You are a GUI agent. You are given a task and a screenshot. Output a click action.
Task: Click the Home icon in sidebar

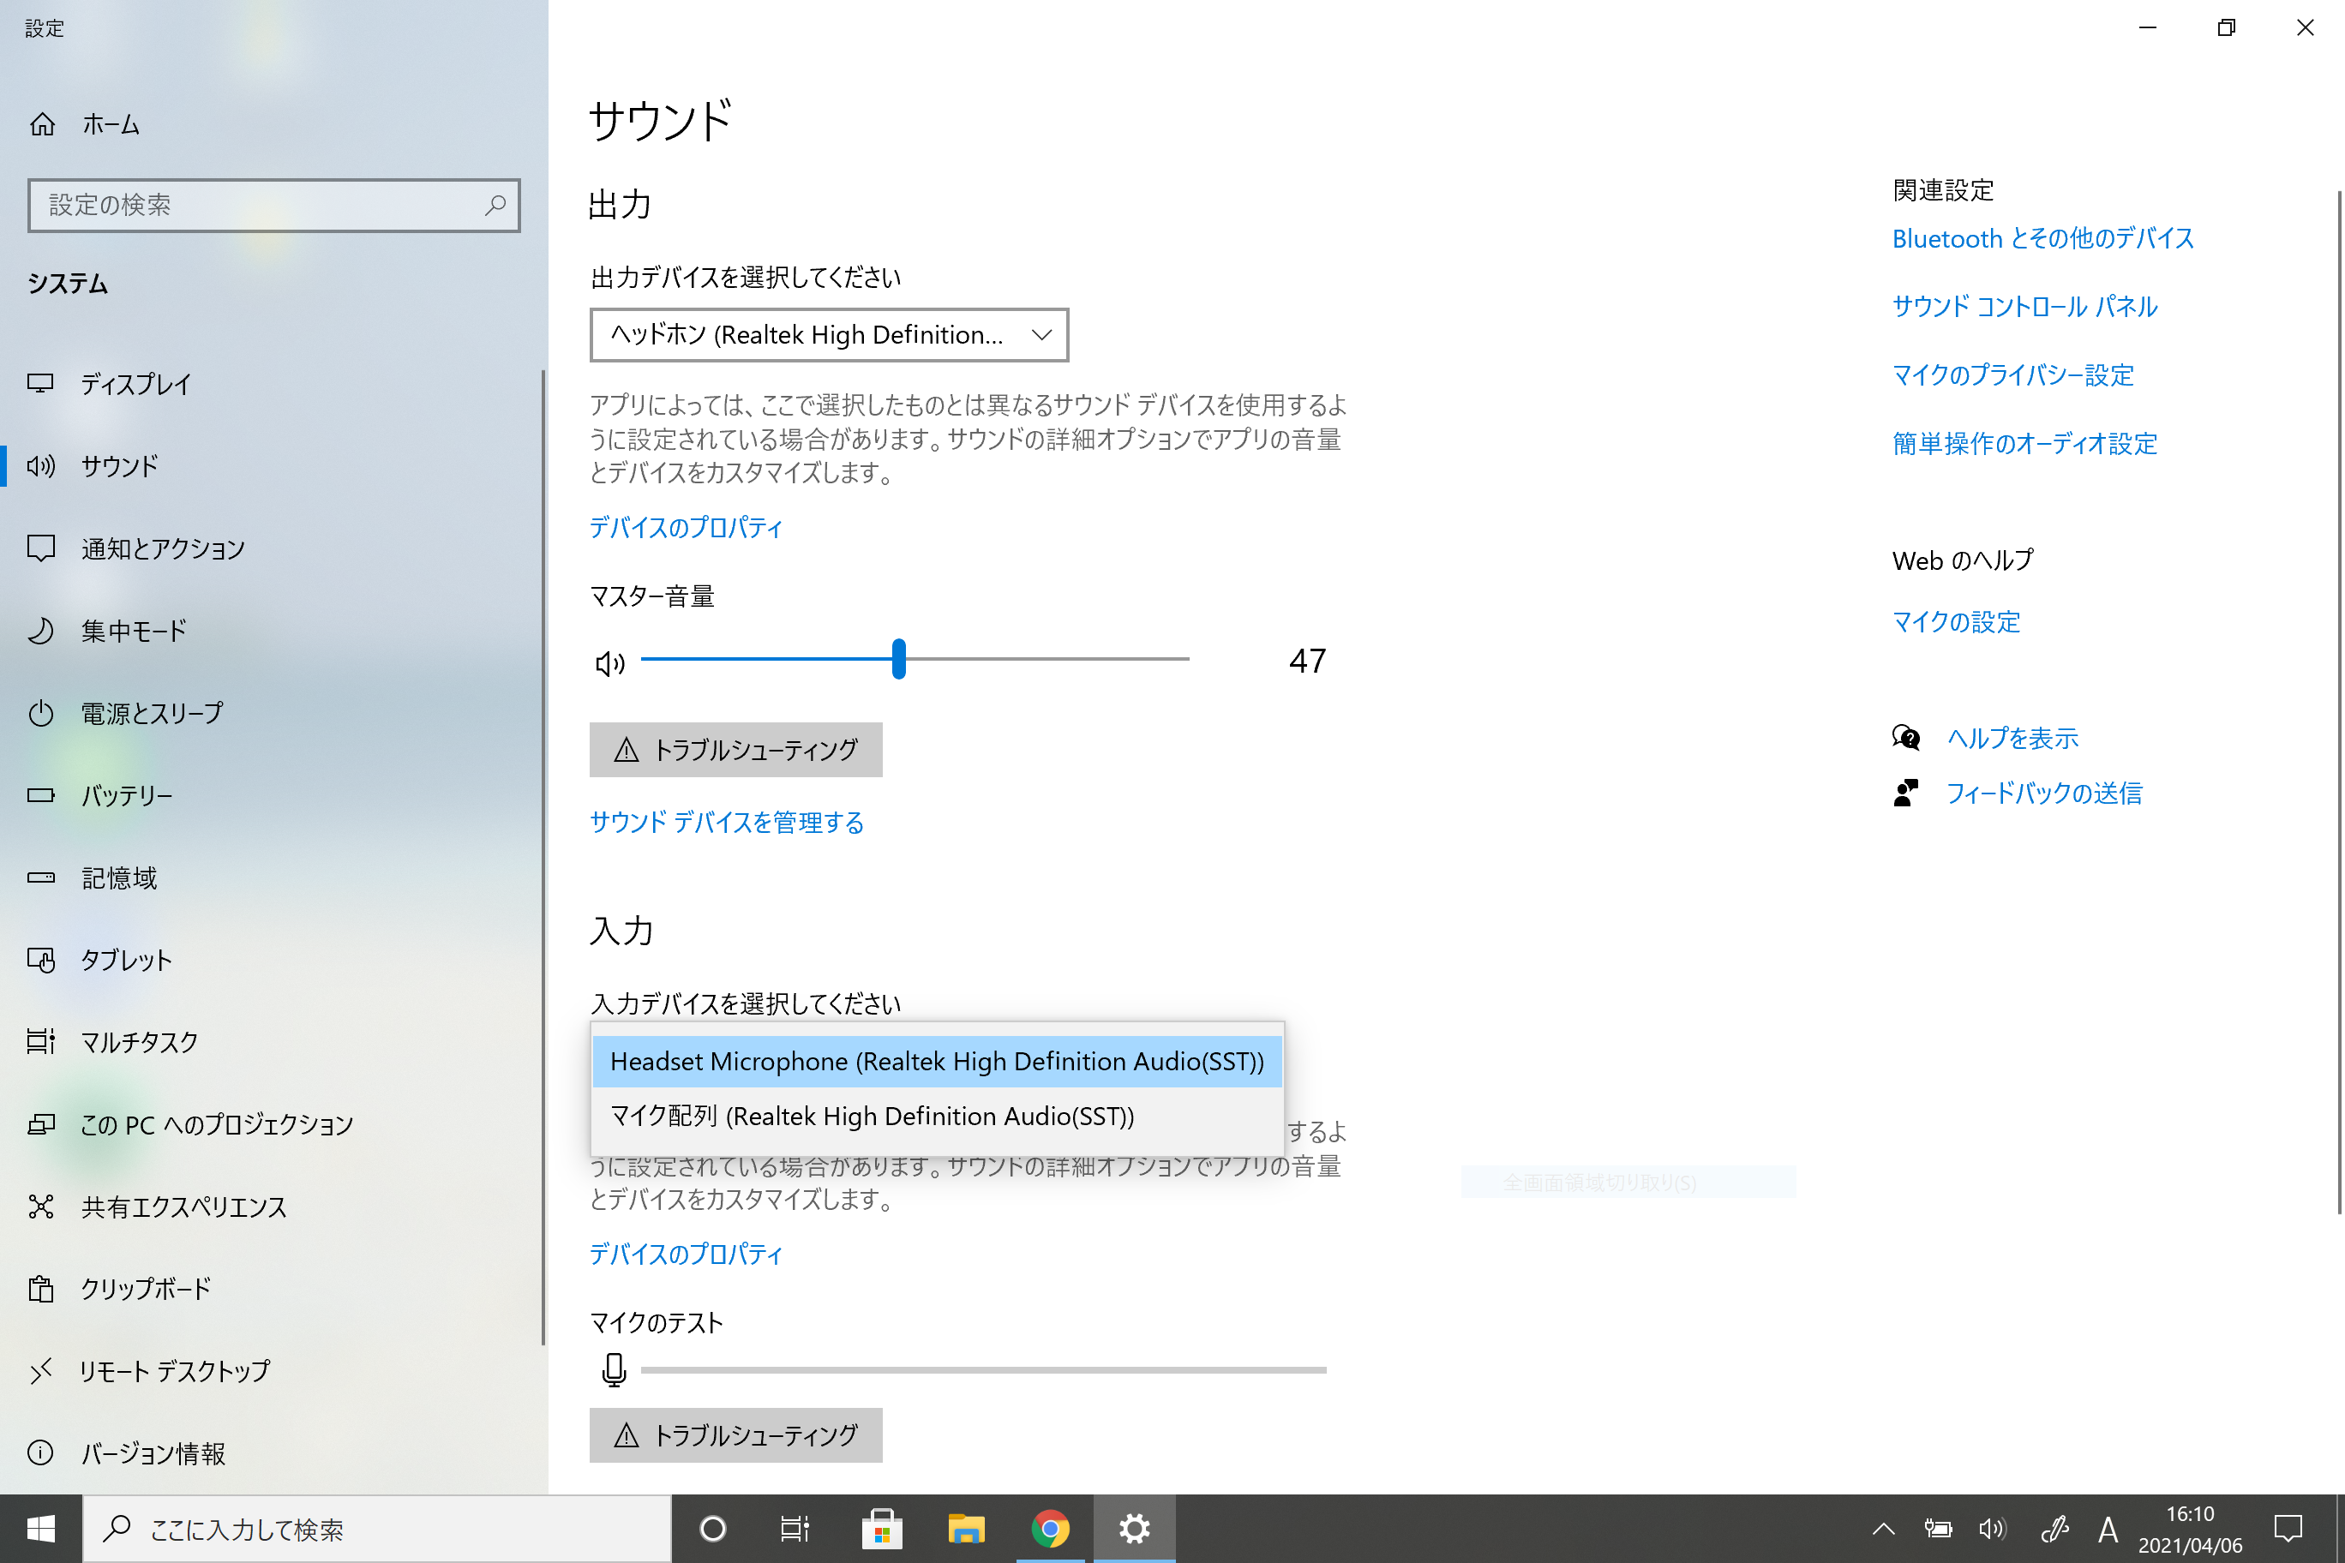point(42,124)
